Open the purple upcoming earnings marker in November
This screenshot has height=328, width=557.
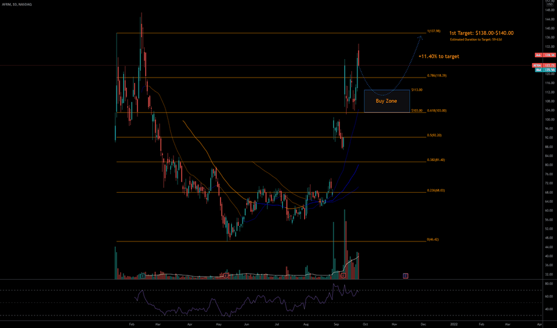tap(405, 276)
